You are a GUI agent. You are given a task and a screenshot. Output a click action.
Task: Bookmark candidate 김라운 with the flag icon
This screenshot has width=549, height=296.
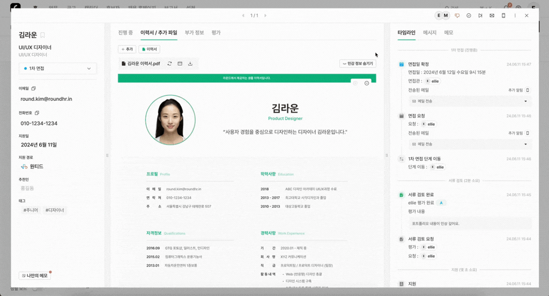tap(43, 35)
